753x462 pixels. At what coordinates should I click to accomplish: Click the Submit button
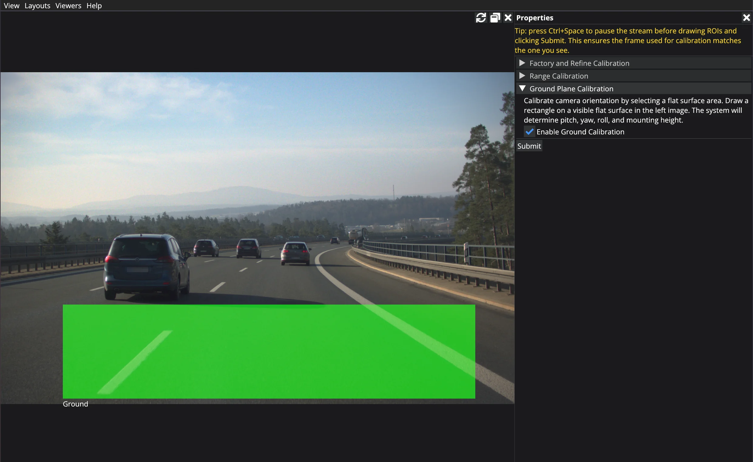coord(529,146)
